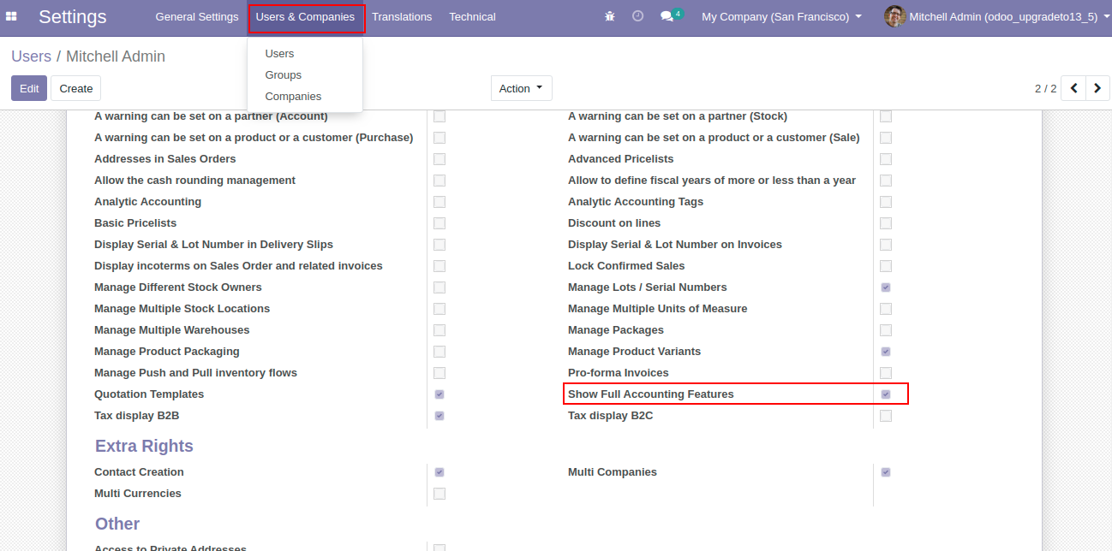Expand the Action dropdown

click(521, 88)
